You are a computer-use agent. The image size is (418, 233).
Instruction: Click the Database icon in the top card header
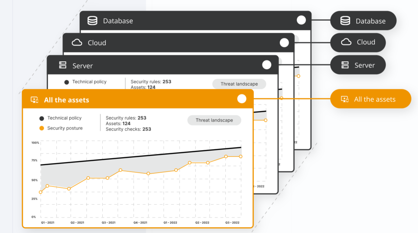pyautogui.click(x=93, y=20)
